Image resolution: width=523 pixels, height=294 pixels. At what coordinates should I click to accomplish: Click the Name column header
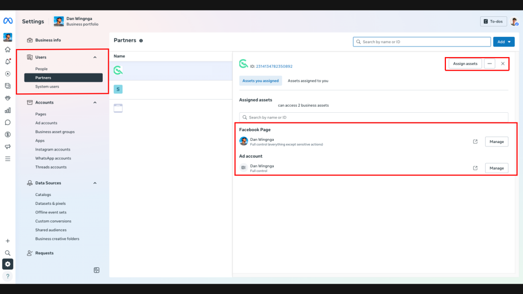119,56
